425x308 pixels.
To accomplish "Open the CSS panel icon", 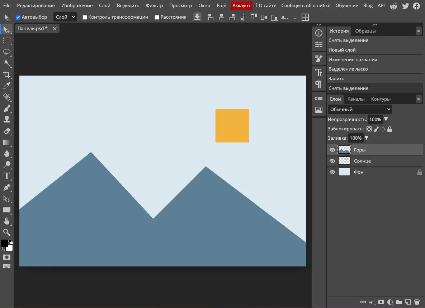I will point(319,98).
